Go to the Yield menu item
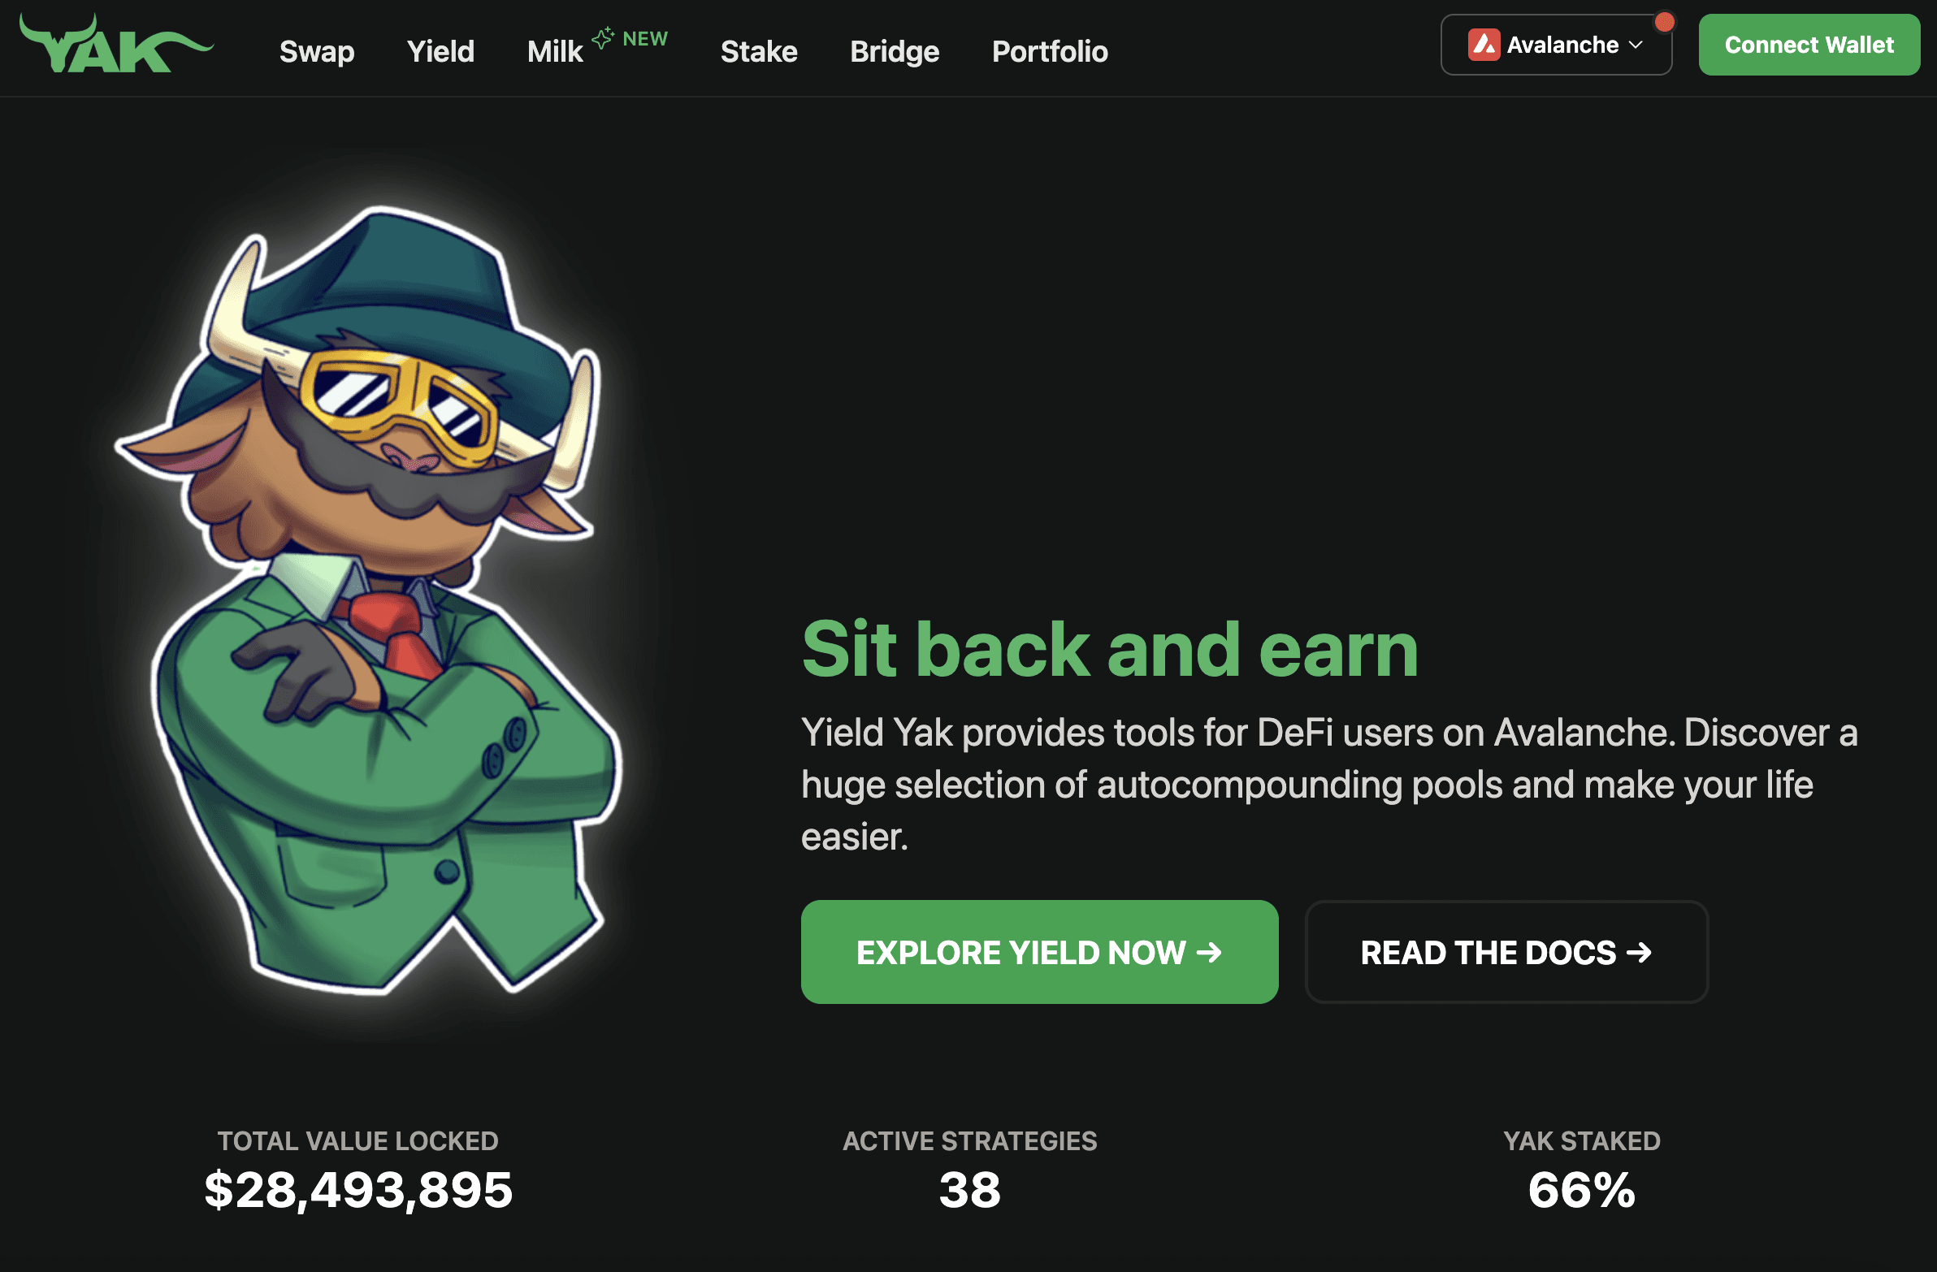1937x1272 pixels. [440, 51]
